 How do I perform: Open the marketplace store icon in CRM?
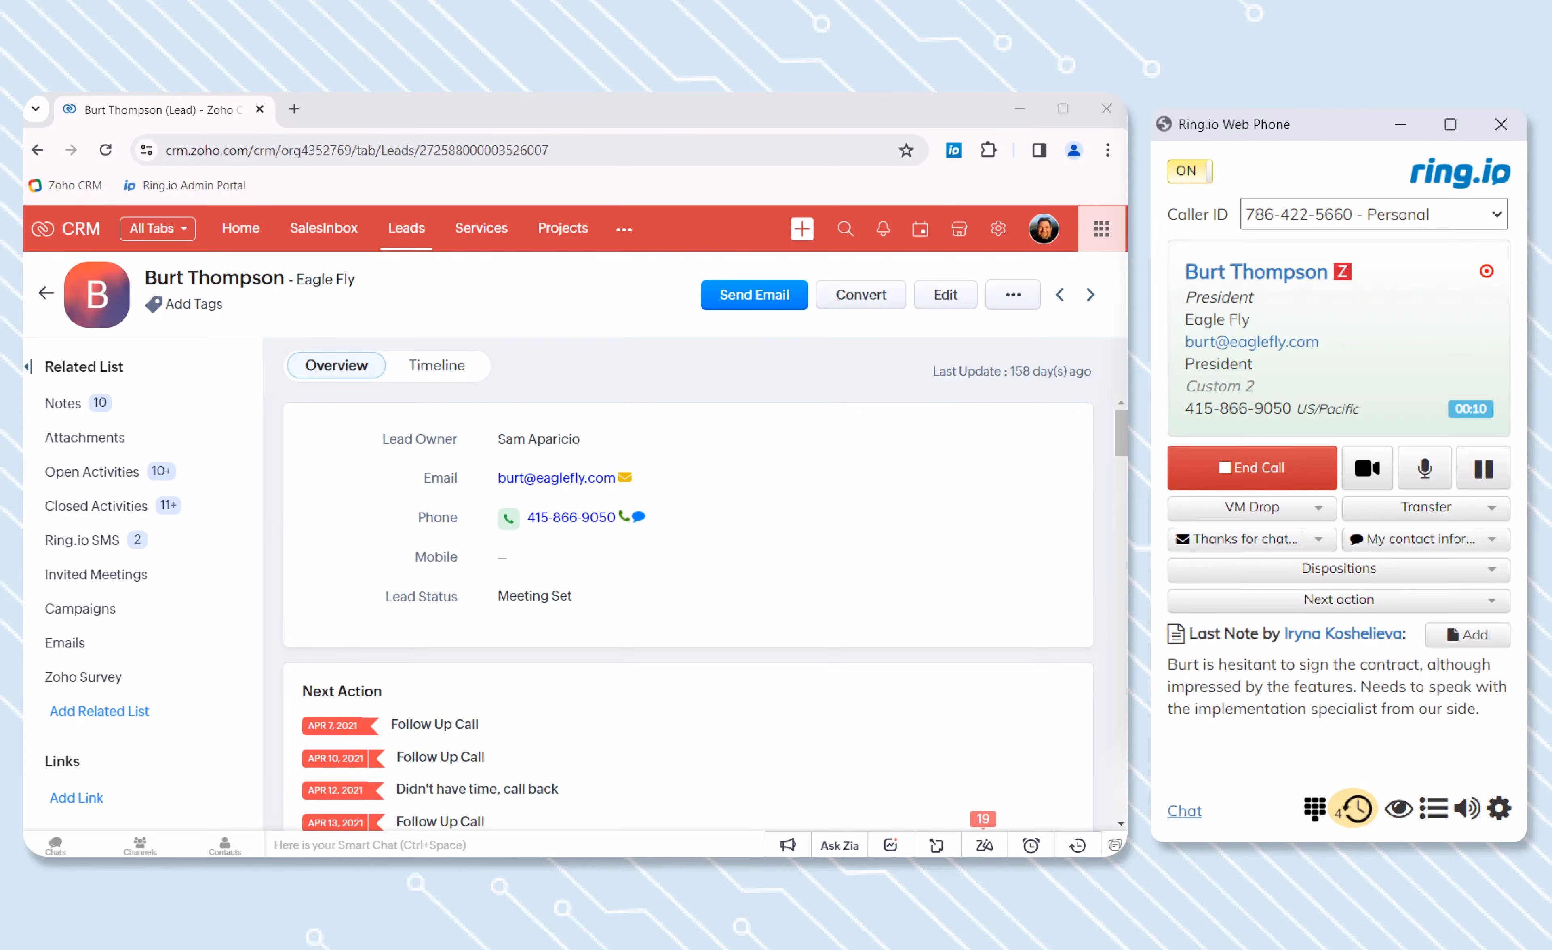pos(959,229)
